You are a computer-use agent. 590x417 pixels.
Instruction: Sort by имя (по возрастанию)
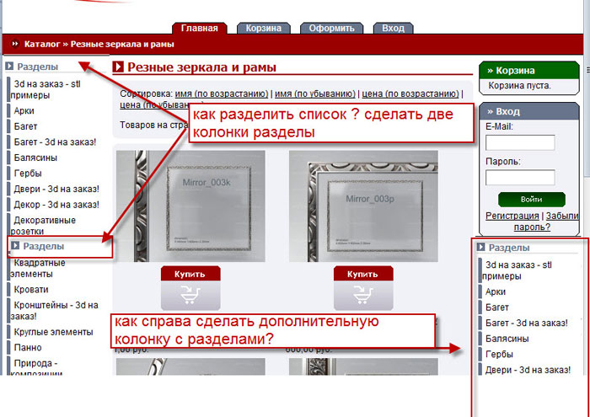[222, 94]
